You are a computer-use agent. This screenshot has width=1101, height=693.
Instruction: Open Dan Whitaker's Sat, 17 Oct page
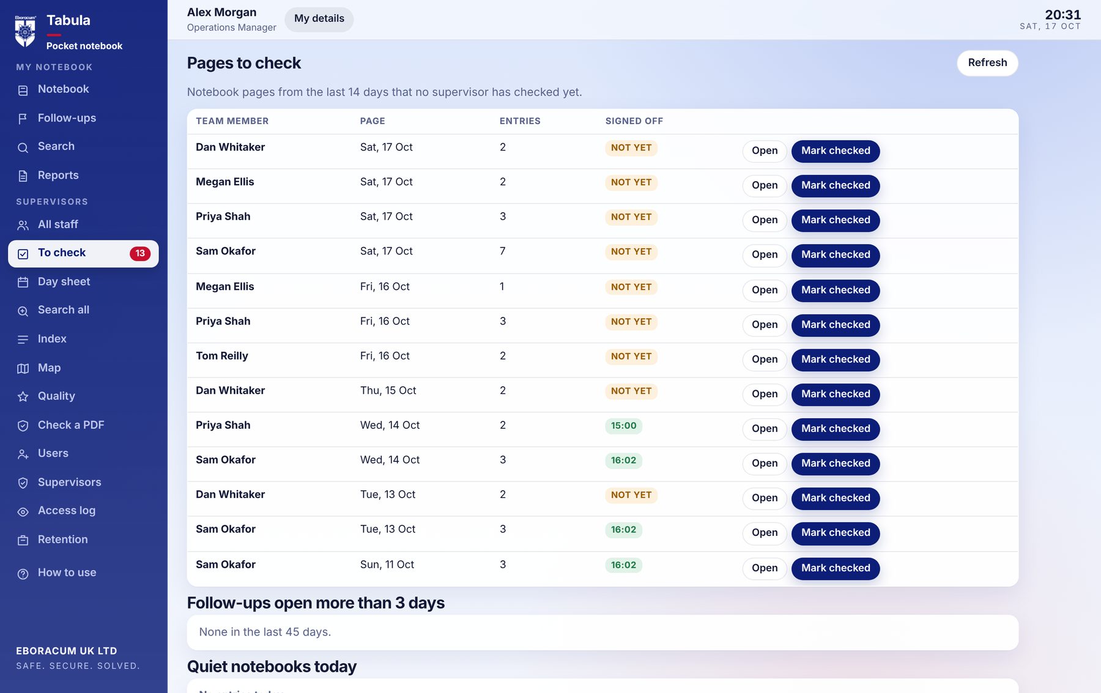(765, 151)
